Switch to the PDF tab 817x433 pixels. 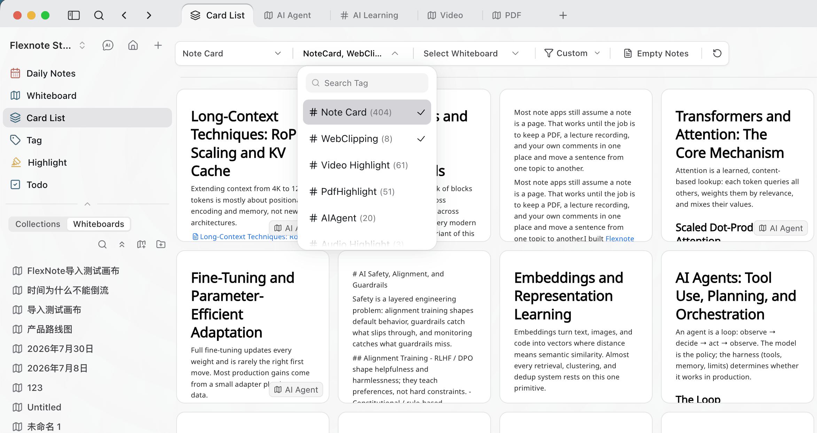pos(507,15)
